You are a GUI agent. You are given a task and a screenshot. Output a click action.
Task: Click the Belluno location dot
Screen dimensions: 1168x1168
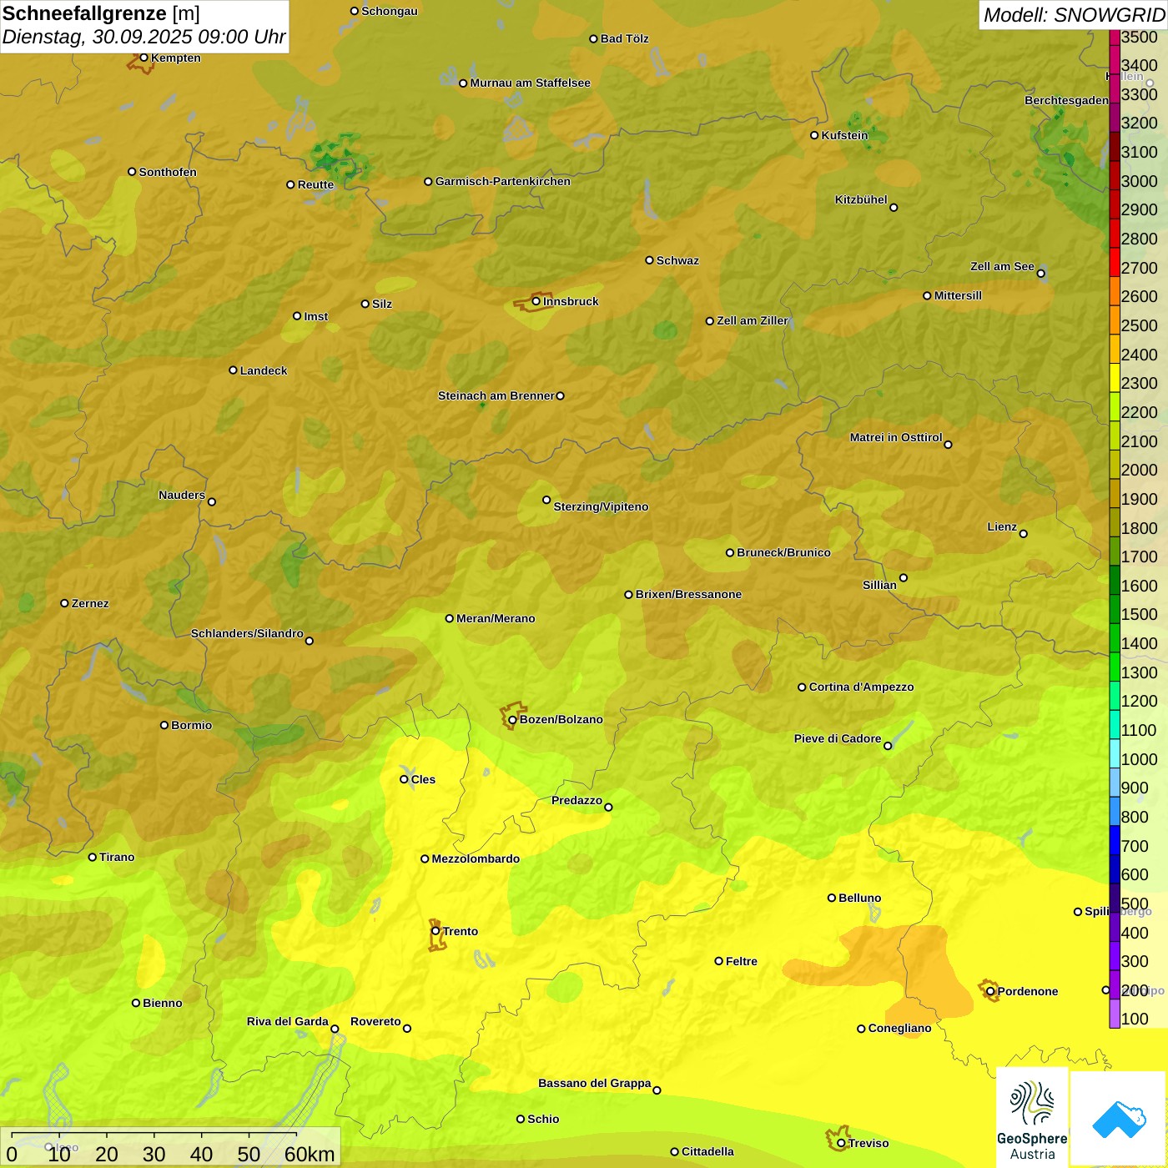pyautogui.click(x=831, y=898)
